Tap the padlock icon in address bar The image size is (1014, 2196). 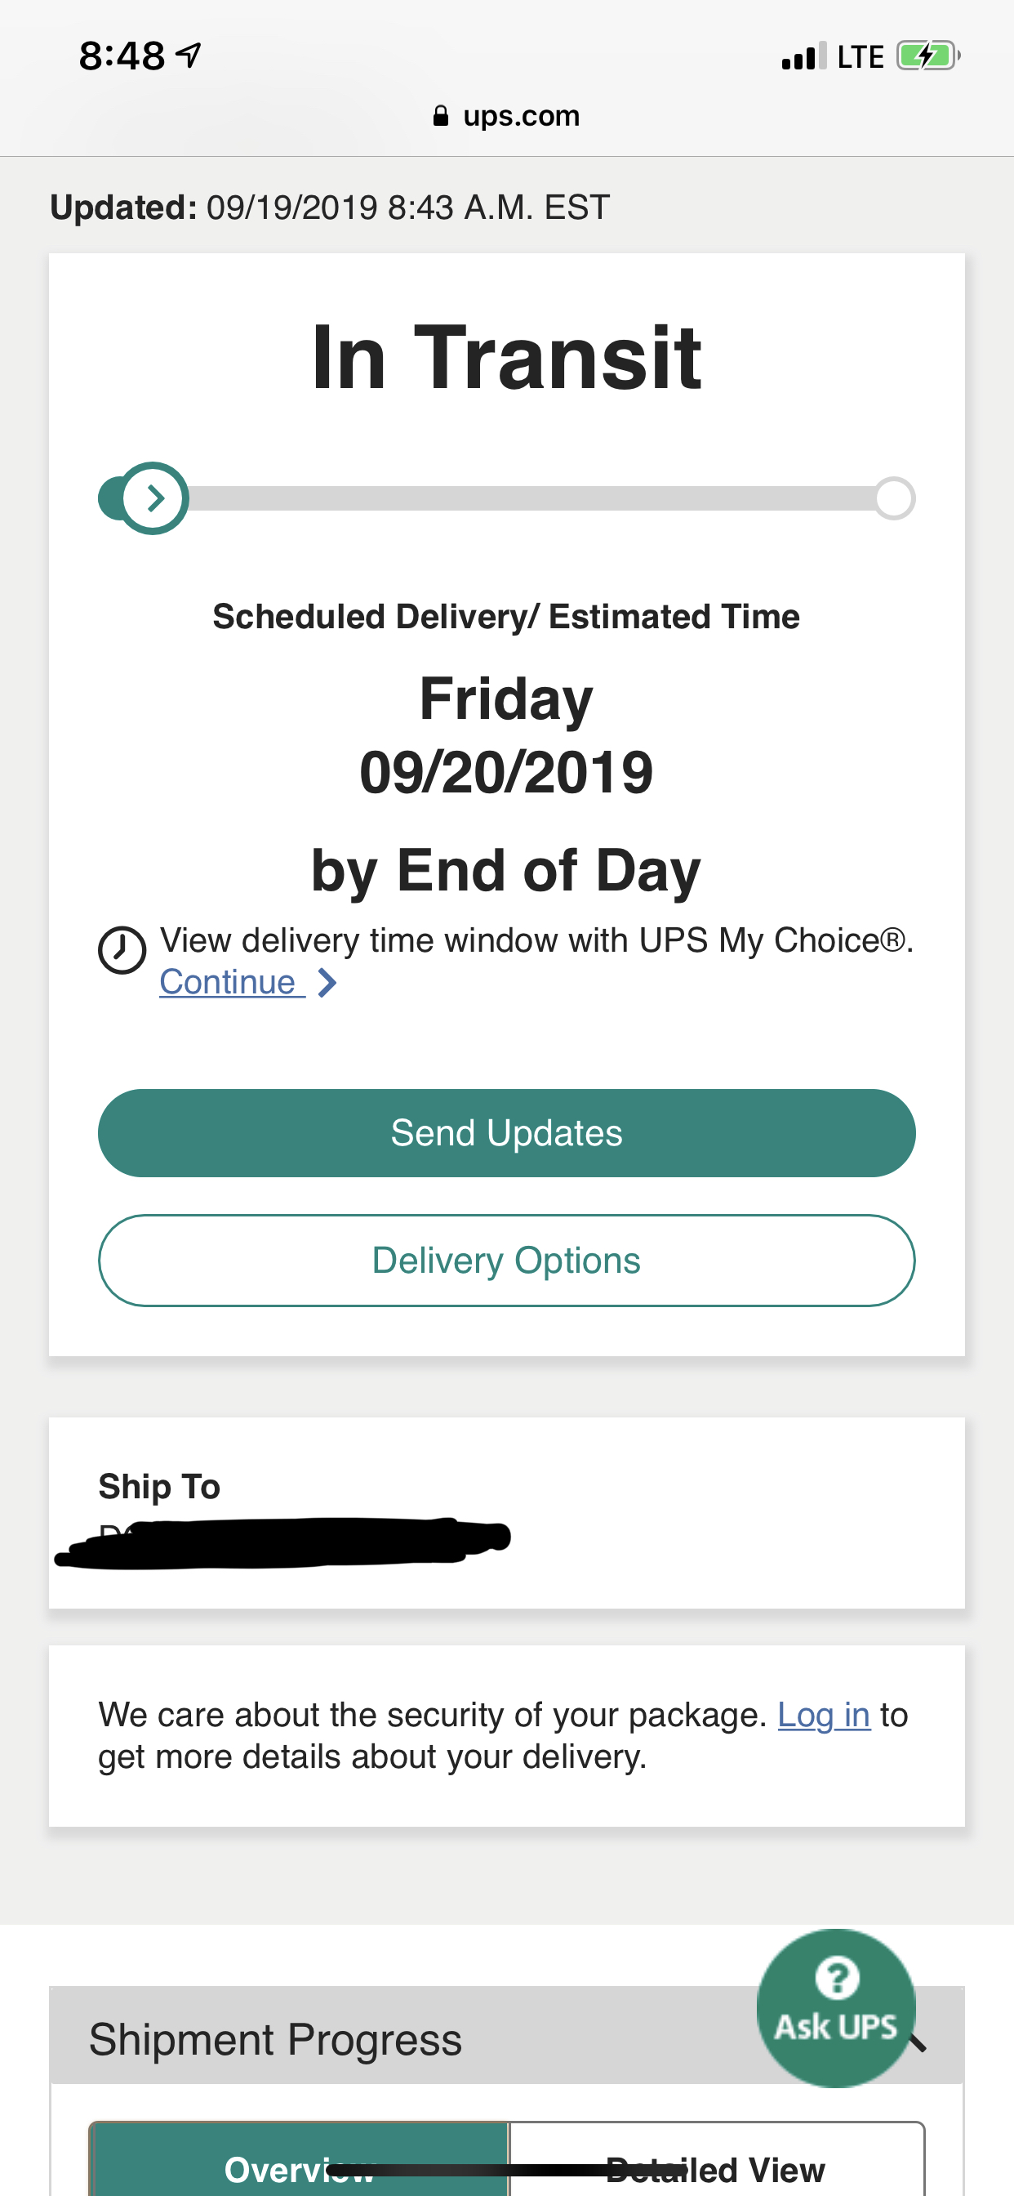441,116
